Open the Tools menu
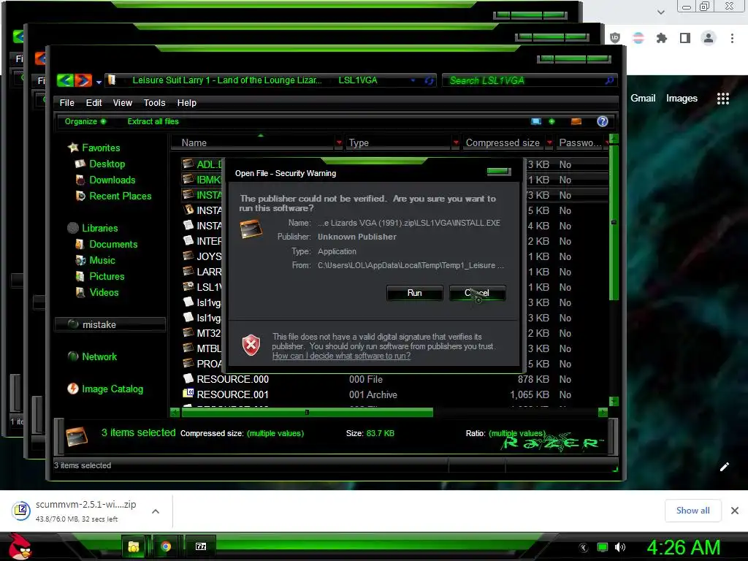Image resolution: width=748 pixels, height=561 pixels. coord(154,102)
